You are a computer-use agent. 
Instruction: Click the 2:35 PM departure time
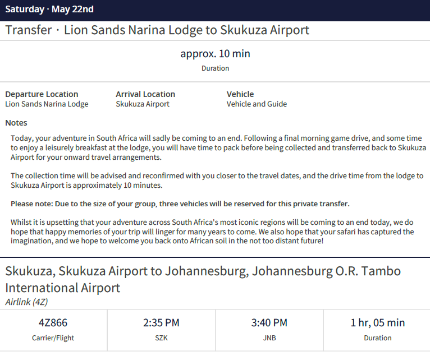click(161, 323)
